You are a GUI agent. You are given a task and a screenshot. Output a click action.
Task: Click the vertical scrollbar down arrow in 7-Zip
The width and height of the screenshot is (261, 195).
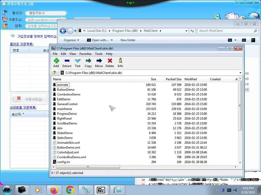click(x=240, y=162)
